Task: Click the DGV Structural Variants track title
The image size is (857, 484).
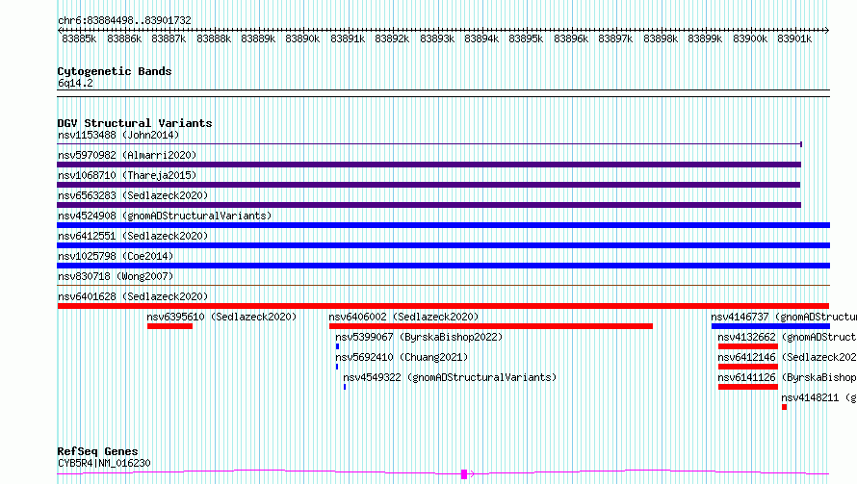Action: 135,123
